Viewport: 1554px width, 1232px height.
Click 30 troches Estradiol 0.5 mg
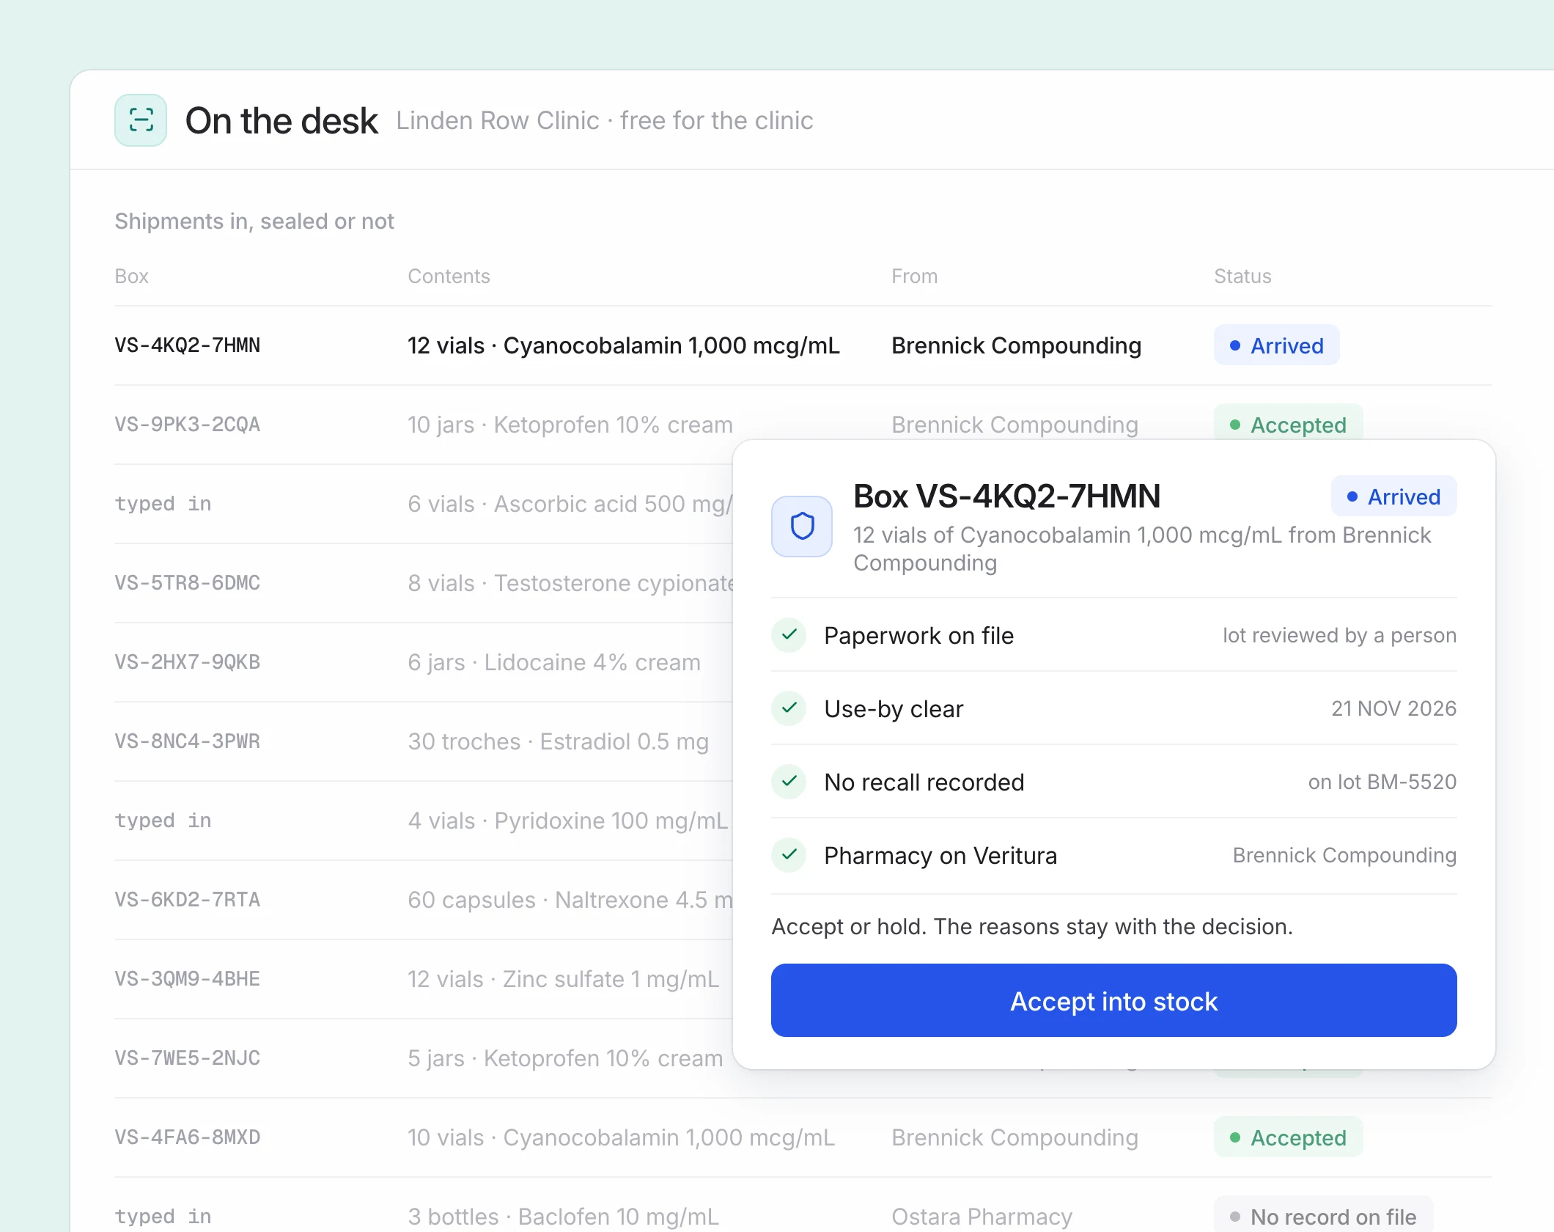[x=559, y=741]
